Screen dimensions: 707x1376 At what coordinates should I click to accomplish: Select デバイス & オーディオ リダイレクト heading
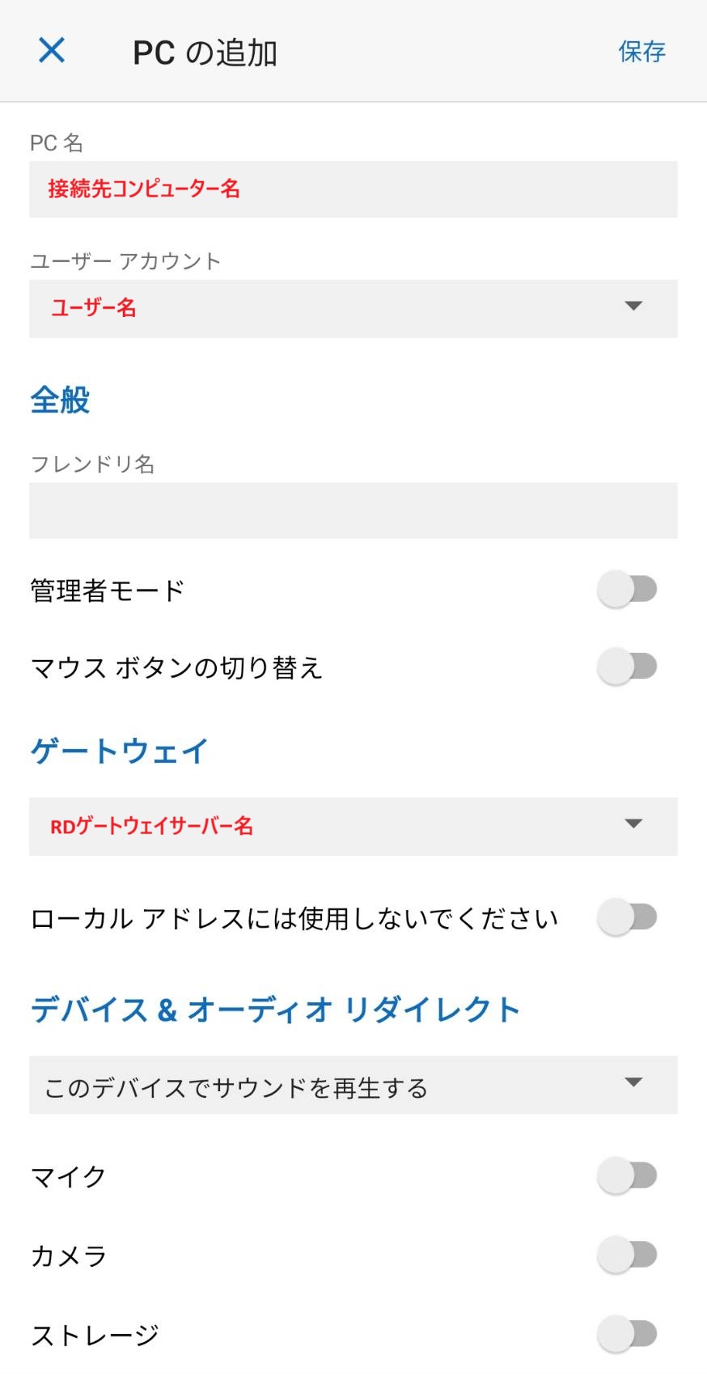pos(275,1010)
